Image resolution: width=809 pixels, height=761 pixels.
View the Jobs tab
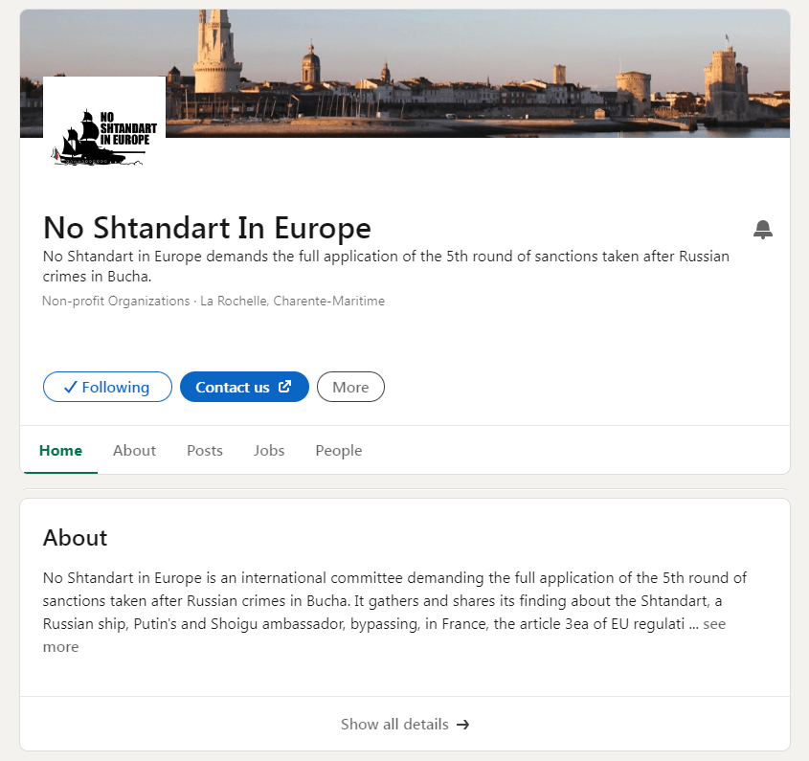point(269,450)
